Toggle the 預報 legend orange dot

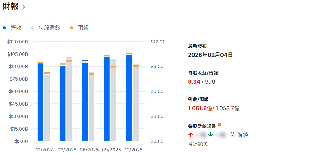click(x=72, y=28)
